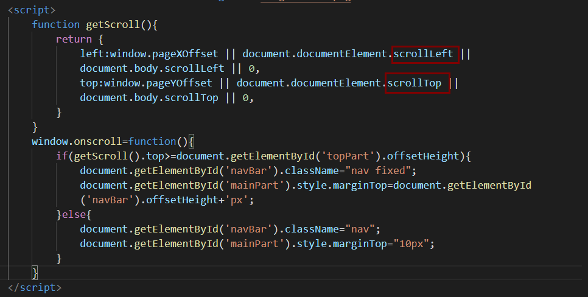The width and height of the screenshot is (588, 297).
Task: Click the closing </script> tag
Action: pyautogui.click(x=35, y=287)
